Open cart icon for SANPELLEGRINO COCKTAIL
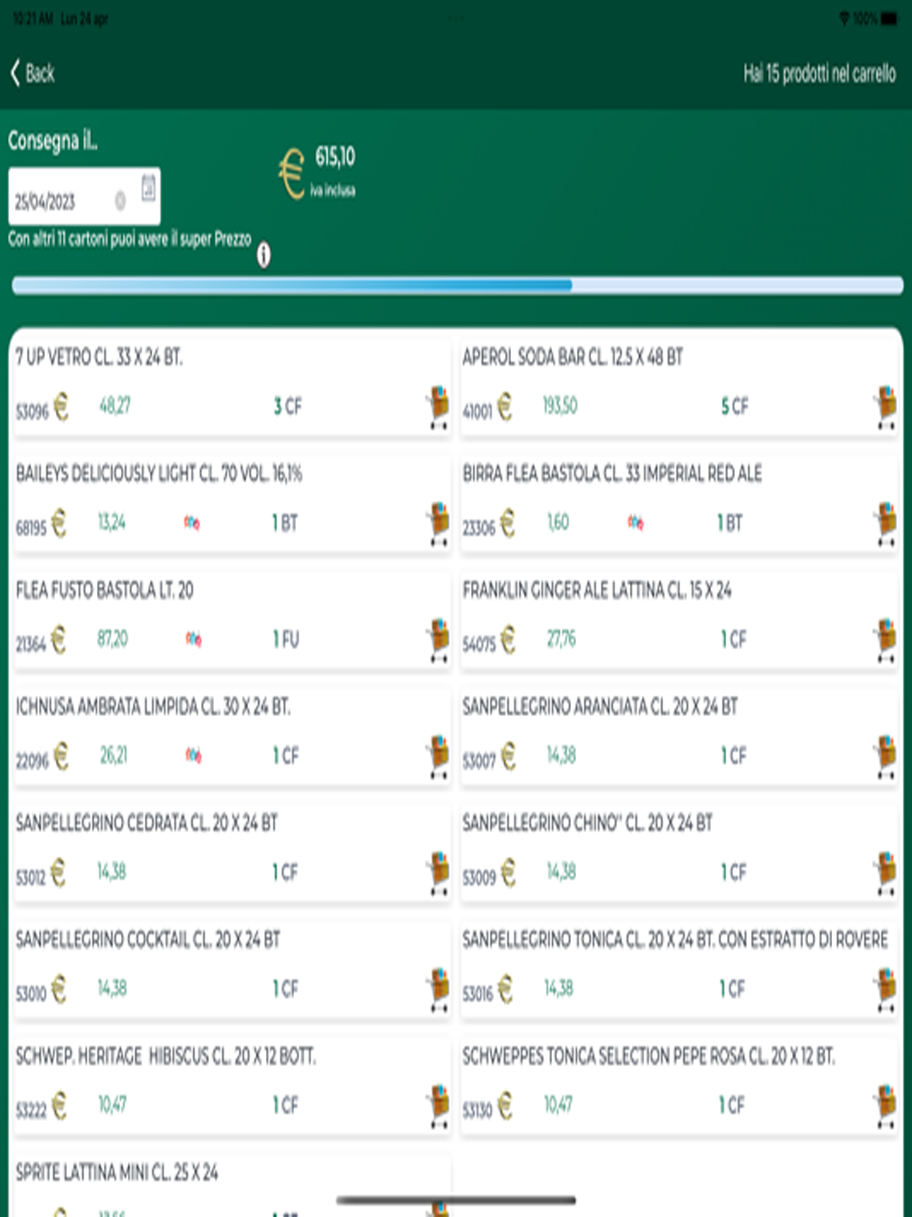 click(x=438, y=990)
